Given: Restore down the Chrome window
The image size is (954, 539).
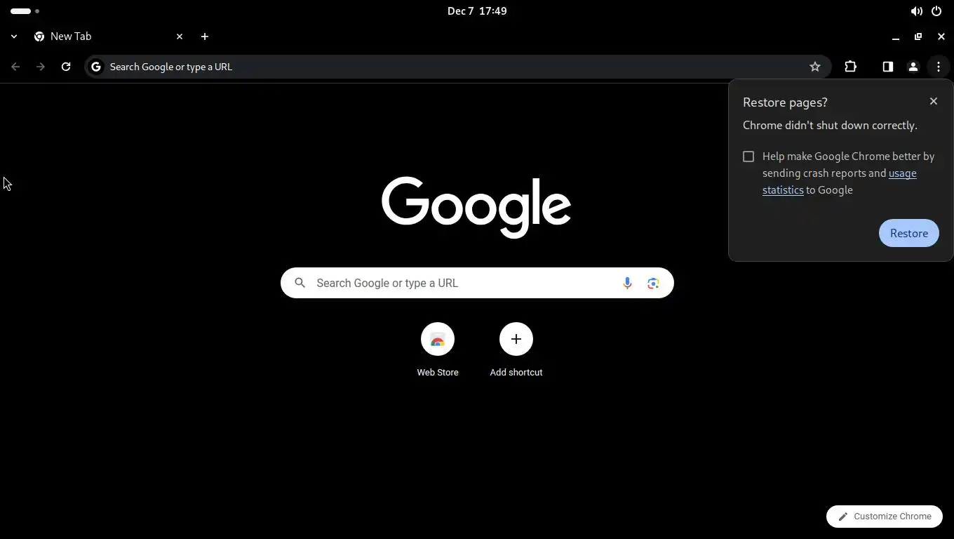Looking at the screenshot, I should click(918, 36).
